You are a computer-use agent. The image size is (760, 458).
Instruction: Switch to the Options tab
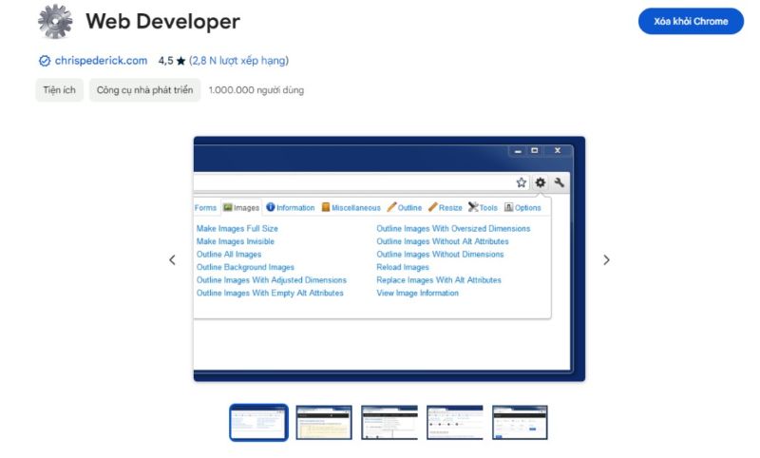522,207
